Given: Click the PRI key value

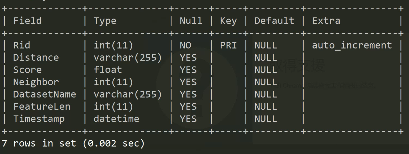Looking at the screenshot, I should pos(228,45).
